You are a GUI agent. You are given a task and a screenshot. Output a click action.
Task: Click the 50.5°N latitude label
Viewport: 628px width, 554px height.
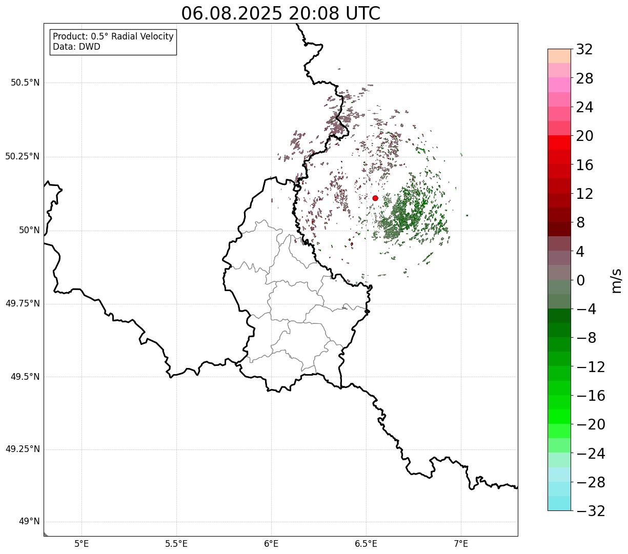25,83
